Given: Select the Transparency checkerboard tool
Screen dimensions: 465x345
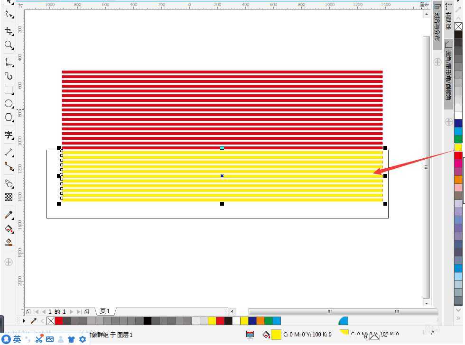Looking at the screenshot, I should click(9, 197).
